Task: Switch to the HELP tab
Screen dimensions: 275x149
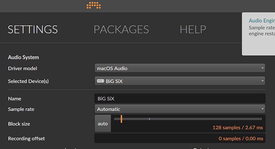Action: coord(193,29)
